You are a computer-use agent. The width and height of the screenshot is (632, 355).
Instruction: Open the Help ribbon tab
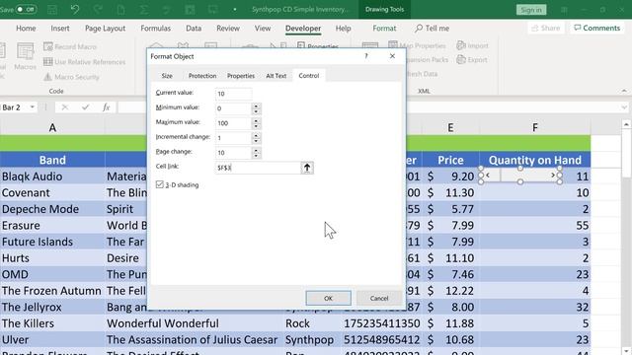pos(343,29)
